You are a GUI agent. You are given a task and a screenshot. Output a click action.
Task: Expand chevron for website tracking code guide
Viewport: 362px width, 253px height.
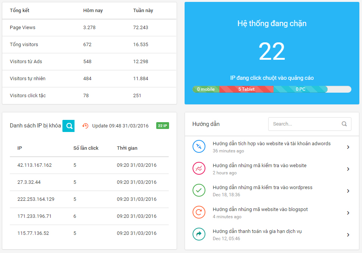coord(348,169)
